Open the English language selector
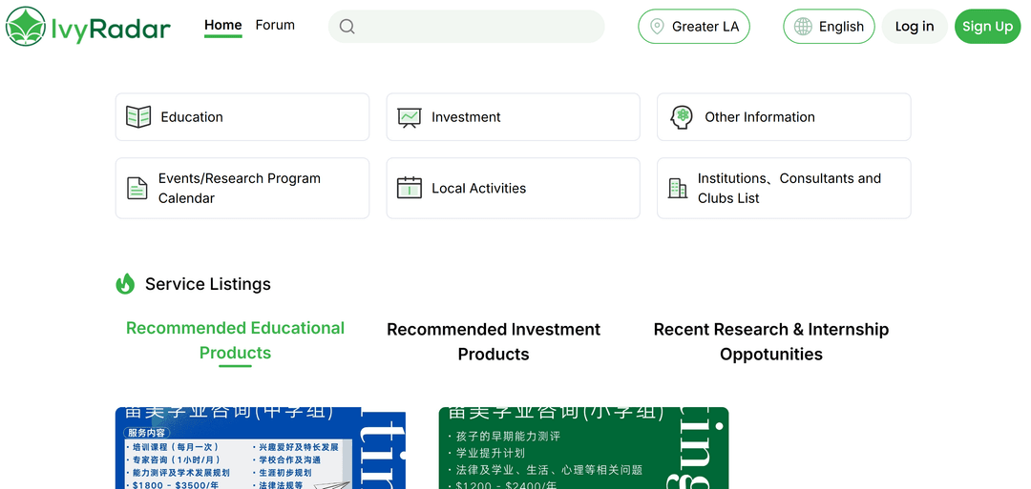The width and height of the screenshot is (1031, 489). 829,27
